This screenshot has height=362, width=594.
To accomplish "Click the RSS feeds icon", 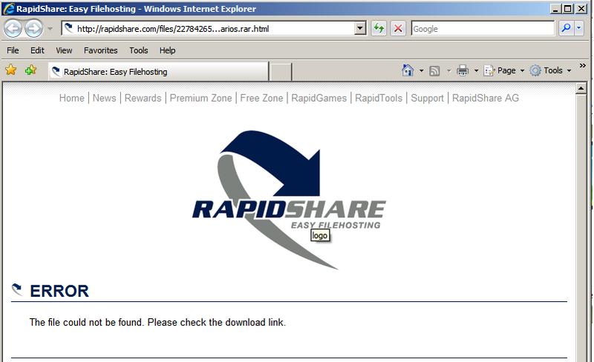I will 435,70.
